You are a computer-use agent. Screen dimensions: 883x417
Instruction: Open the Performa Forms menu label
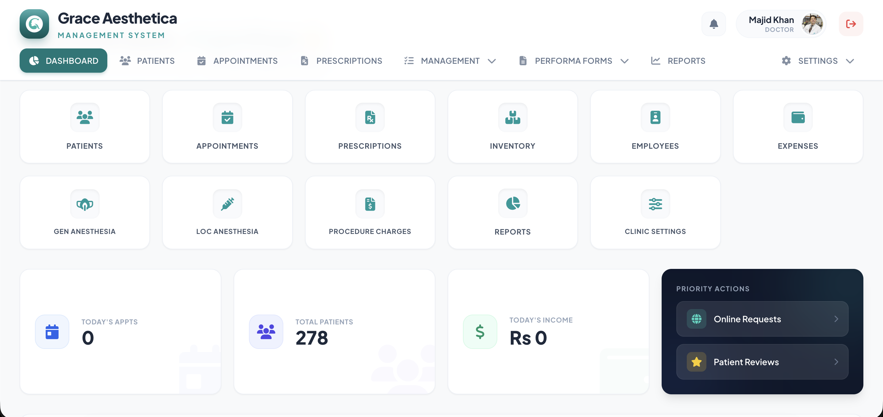pyautogui.click(x=573, y=61)
